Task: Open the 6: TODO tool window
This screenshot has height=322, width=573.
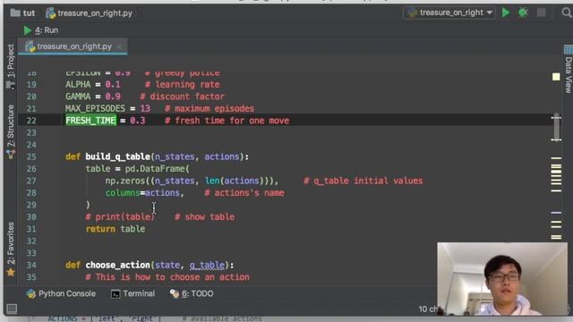Action: tap(192, 293)
